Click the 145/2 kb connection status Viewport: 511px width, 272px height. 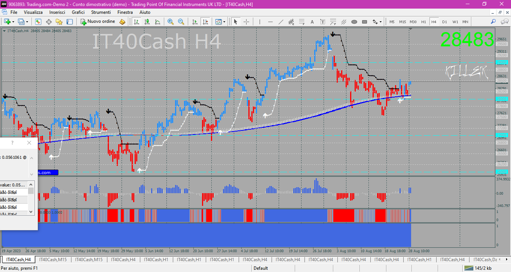click(x=478, y=268)
